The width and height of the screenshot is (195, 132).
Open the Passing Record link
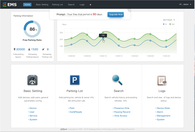point(122,112)
